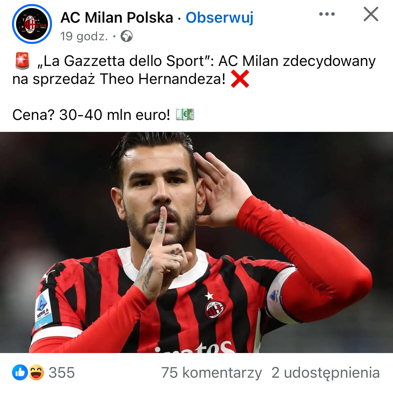Follow the page via Obserwuj link
The width and height of the screenshot is (393, 393).
click(x=219, y=18)
